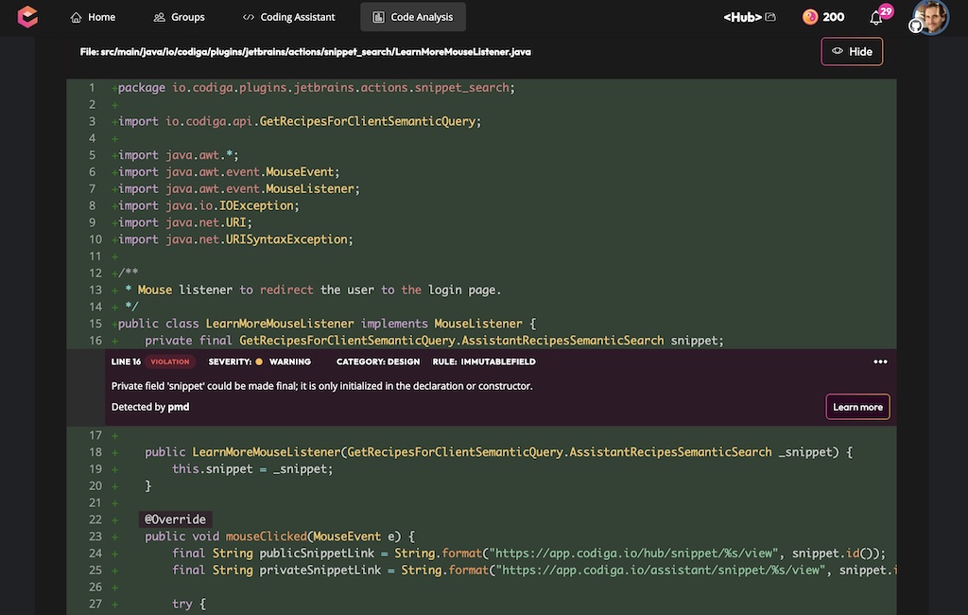This screenshot has height=615, width=968.
Task: Click the orange severity warning dot
Action: click(x=259, y=361)
